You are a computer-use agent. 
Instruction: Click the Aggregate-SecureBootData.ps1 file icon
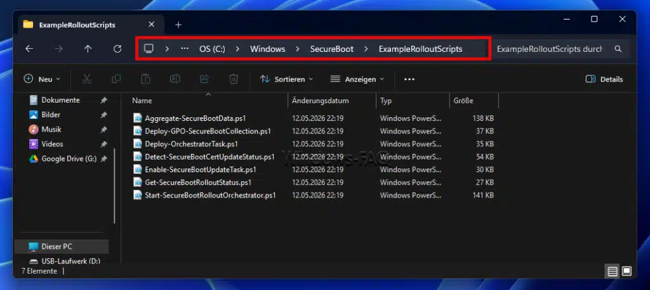pyautogui.click(x=138, y=118)
